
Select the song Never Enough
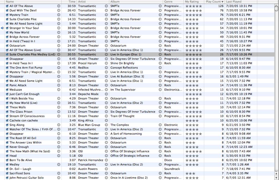(x=19, y=147)
